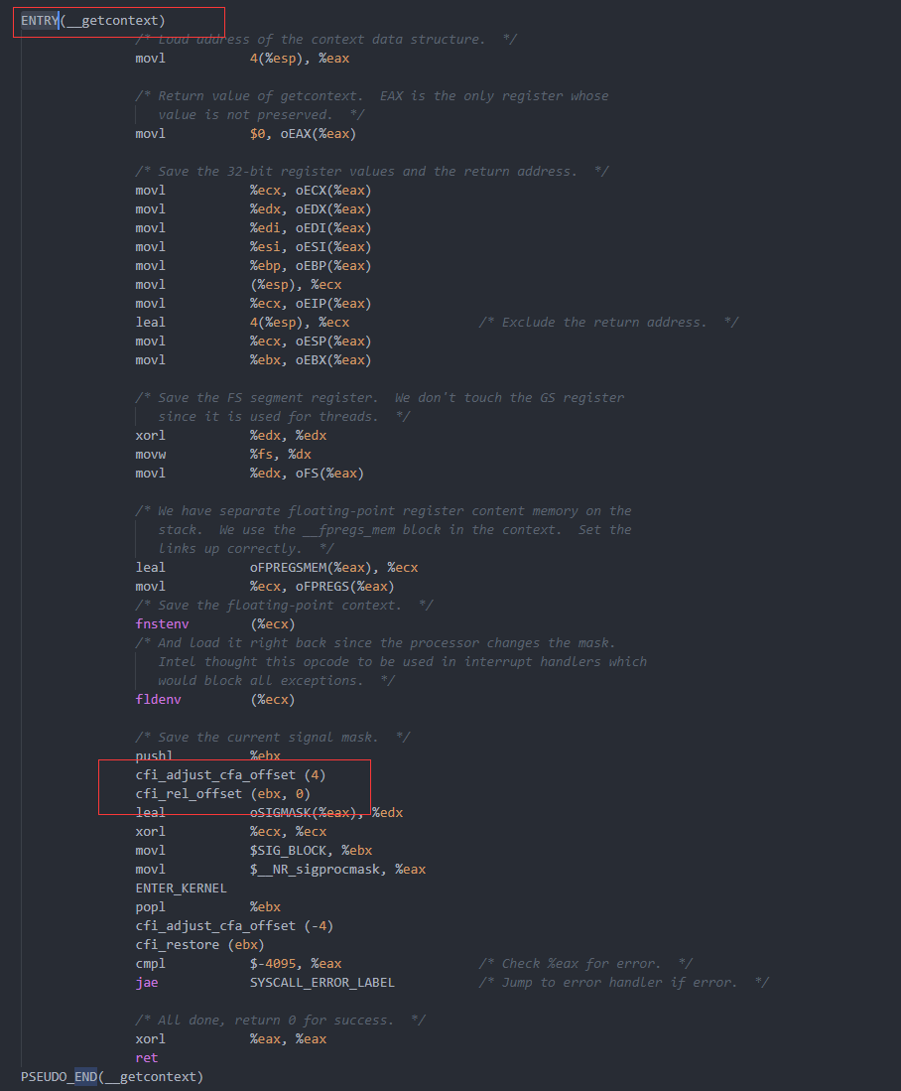Click the fldenv instruction

(x=158, y=699)
